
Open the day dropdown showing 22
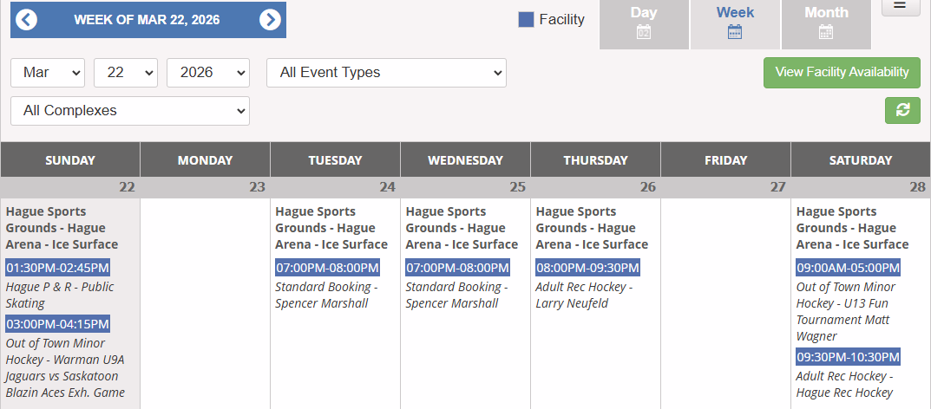point(125,73)
